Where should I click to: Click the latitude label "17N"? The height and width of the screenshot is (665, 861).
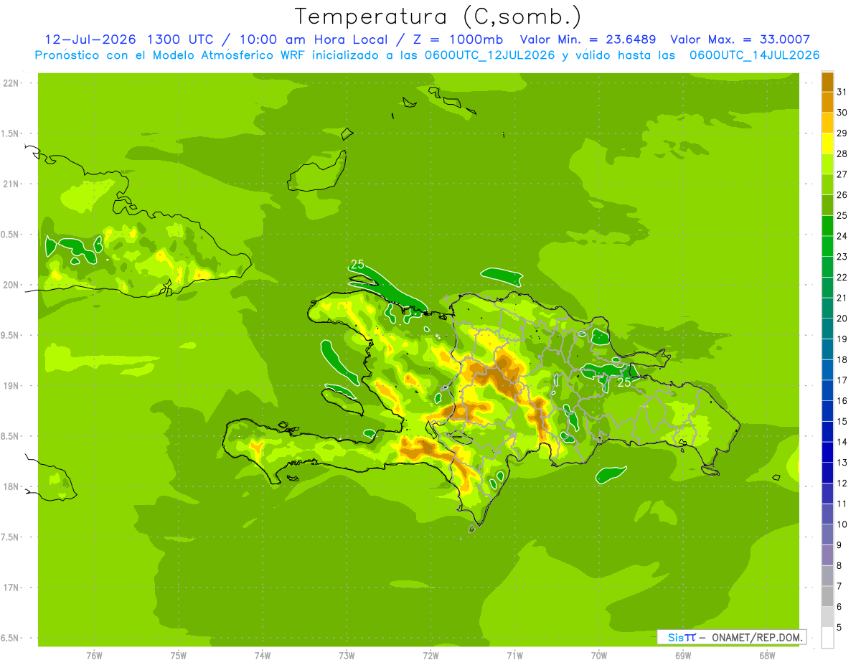pos(11,588)
